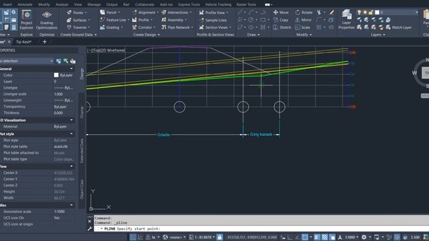429x241 pixels.
Task: Toggle the lock icon in status bar
Action: coord(219,237)
